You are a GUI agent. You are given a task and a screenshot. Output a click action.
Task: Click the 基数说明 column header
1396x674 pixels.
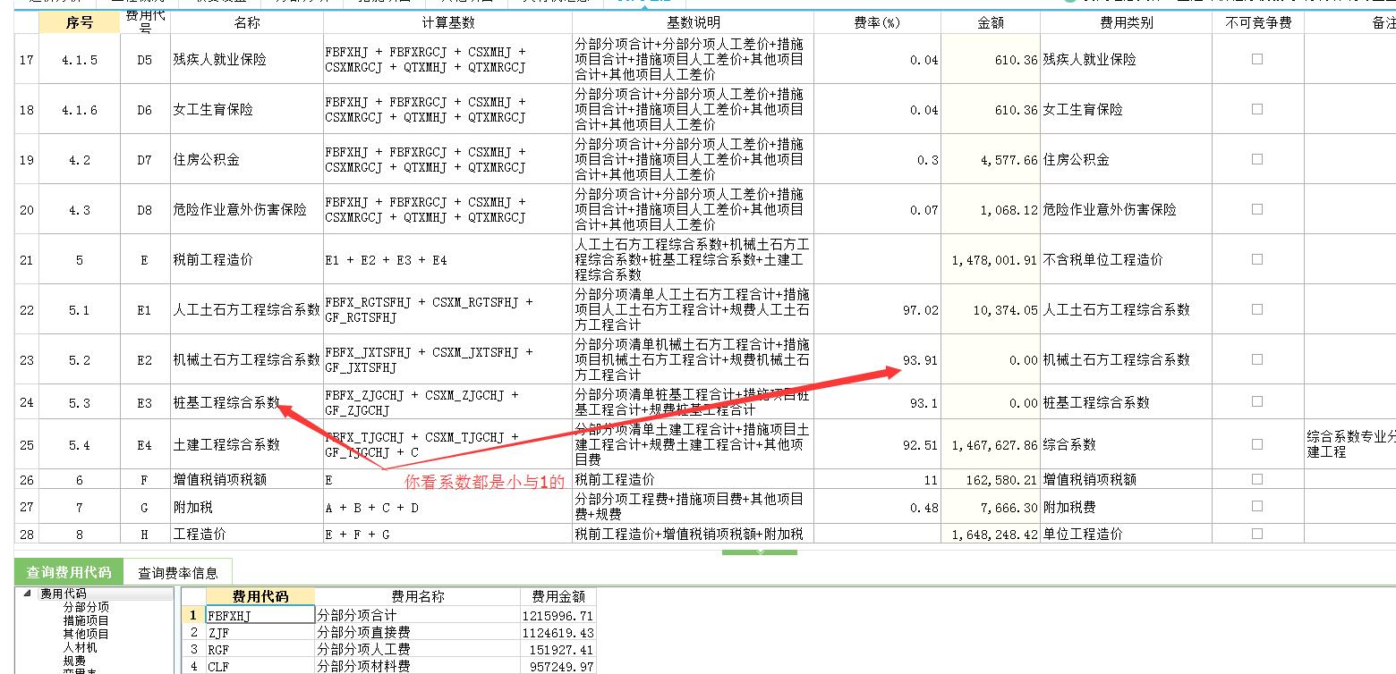point(693,22)
